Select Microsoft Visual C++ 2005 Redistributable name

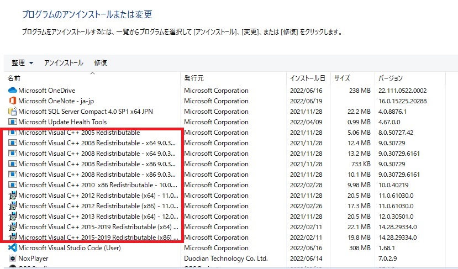coord(79,133)
